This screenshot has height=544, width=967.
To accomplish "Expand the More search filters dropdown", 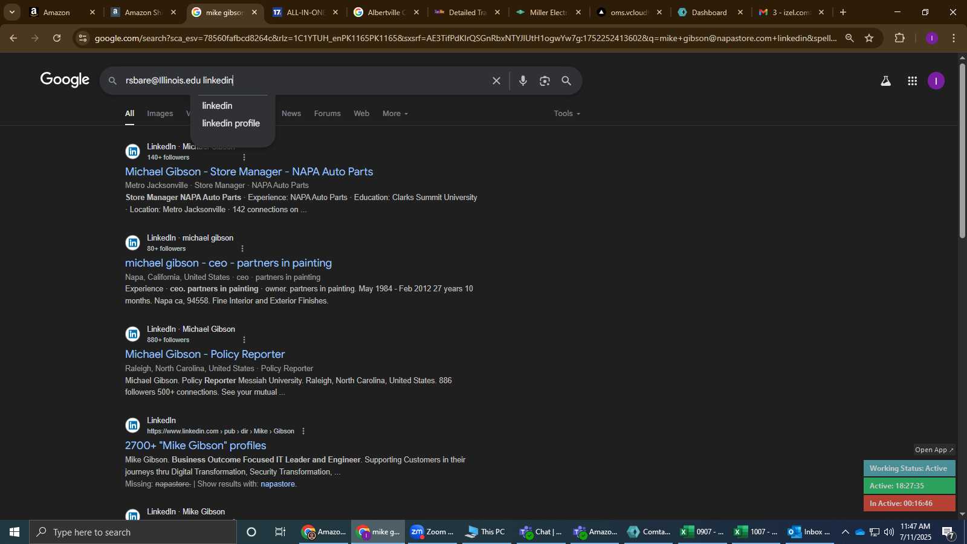I will (395, 114).
